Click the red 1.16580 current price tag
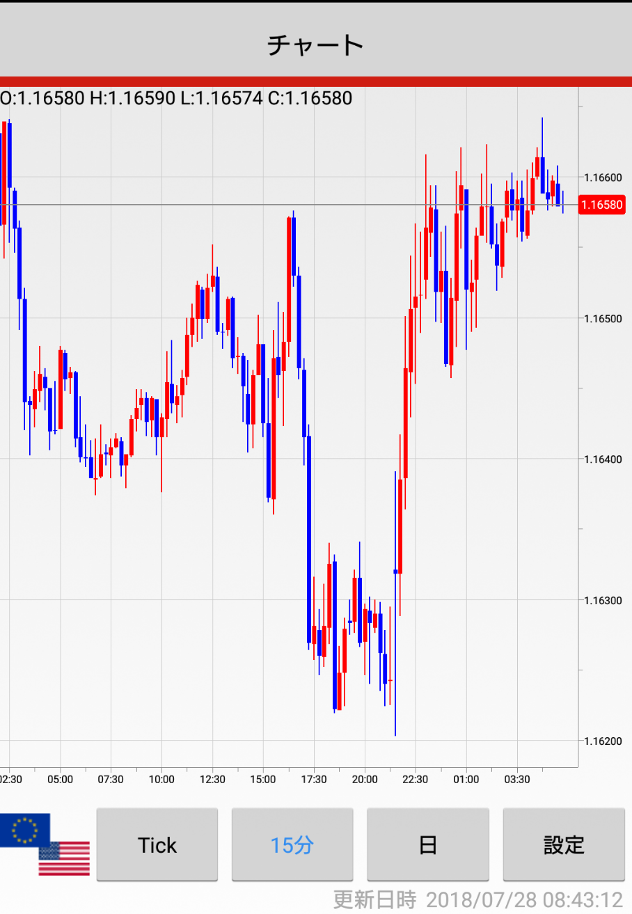This screenshot has width=632, height=914. [x=601, y=205]
